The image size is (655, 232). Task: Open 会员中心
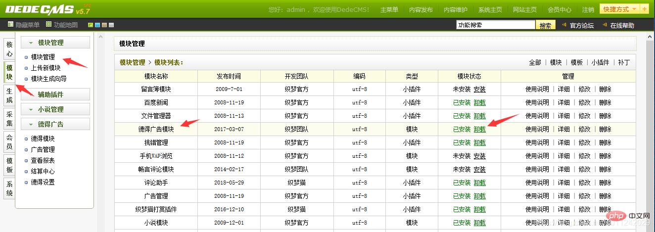[x=560, y=10]
